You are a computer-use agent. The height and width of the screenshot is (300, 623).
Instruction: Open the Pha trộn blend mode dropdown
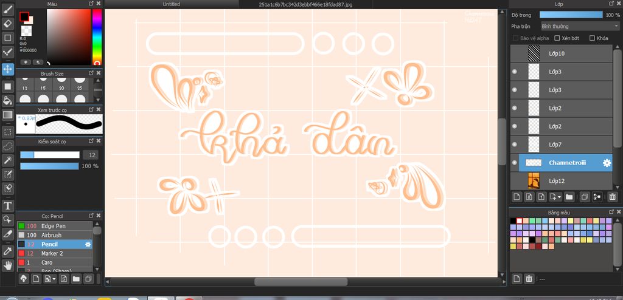click(x=580, y=26)
